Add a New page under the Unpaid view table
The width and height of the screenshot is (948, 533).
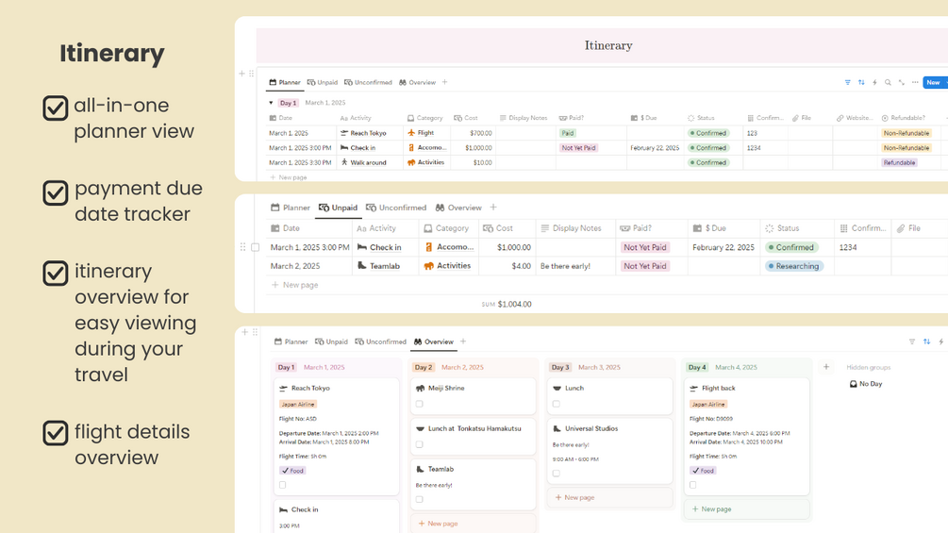(294, 285)
